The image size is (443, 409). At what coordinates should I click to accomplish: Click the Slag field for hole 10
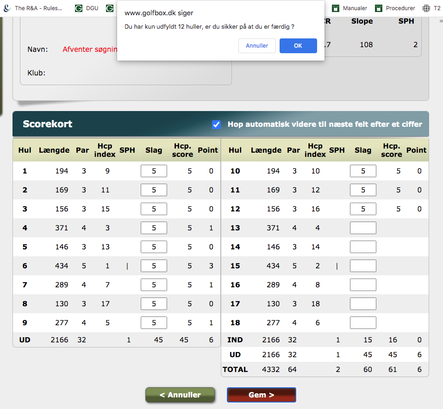tap(363, 171)
